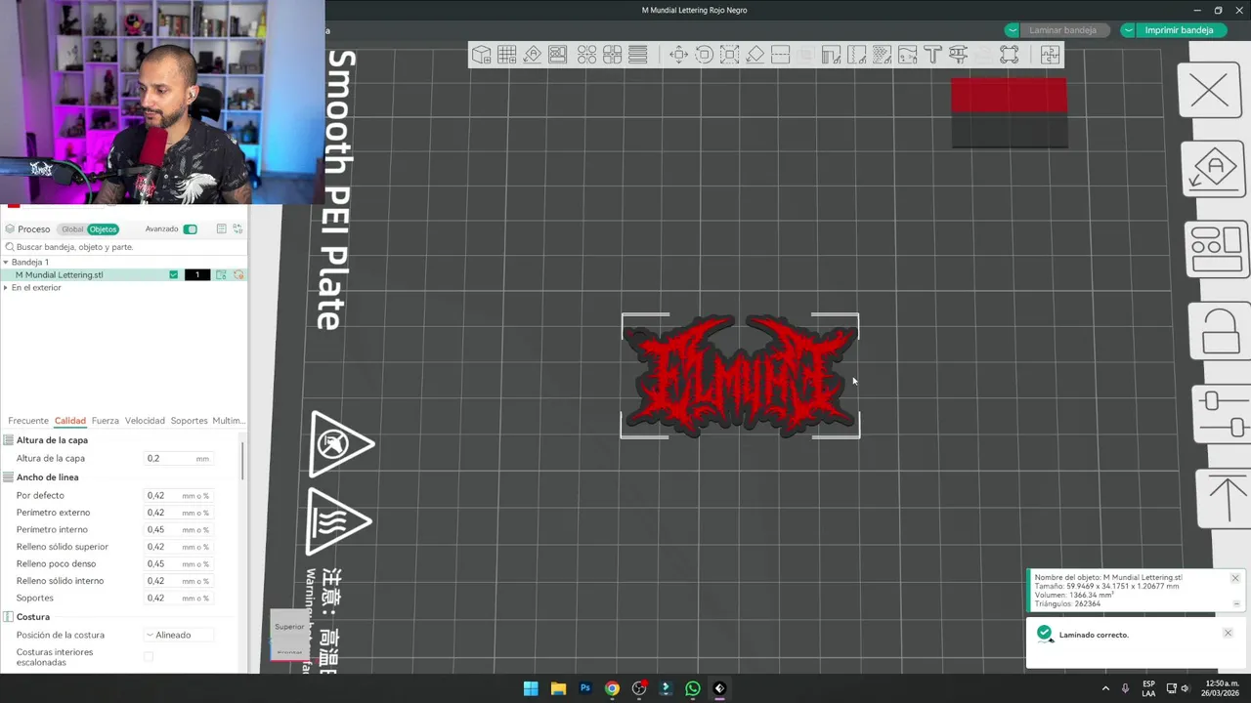The image size is (1251, 703).
Task: Open plate settings sliders icon
Action: [x=1223, y=414]
